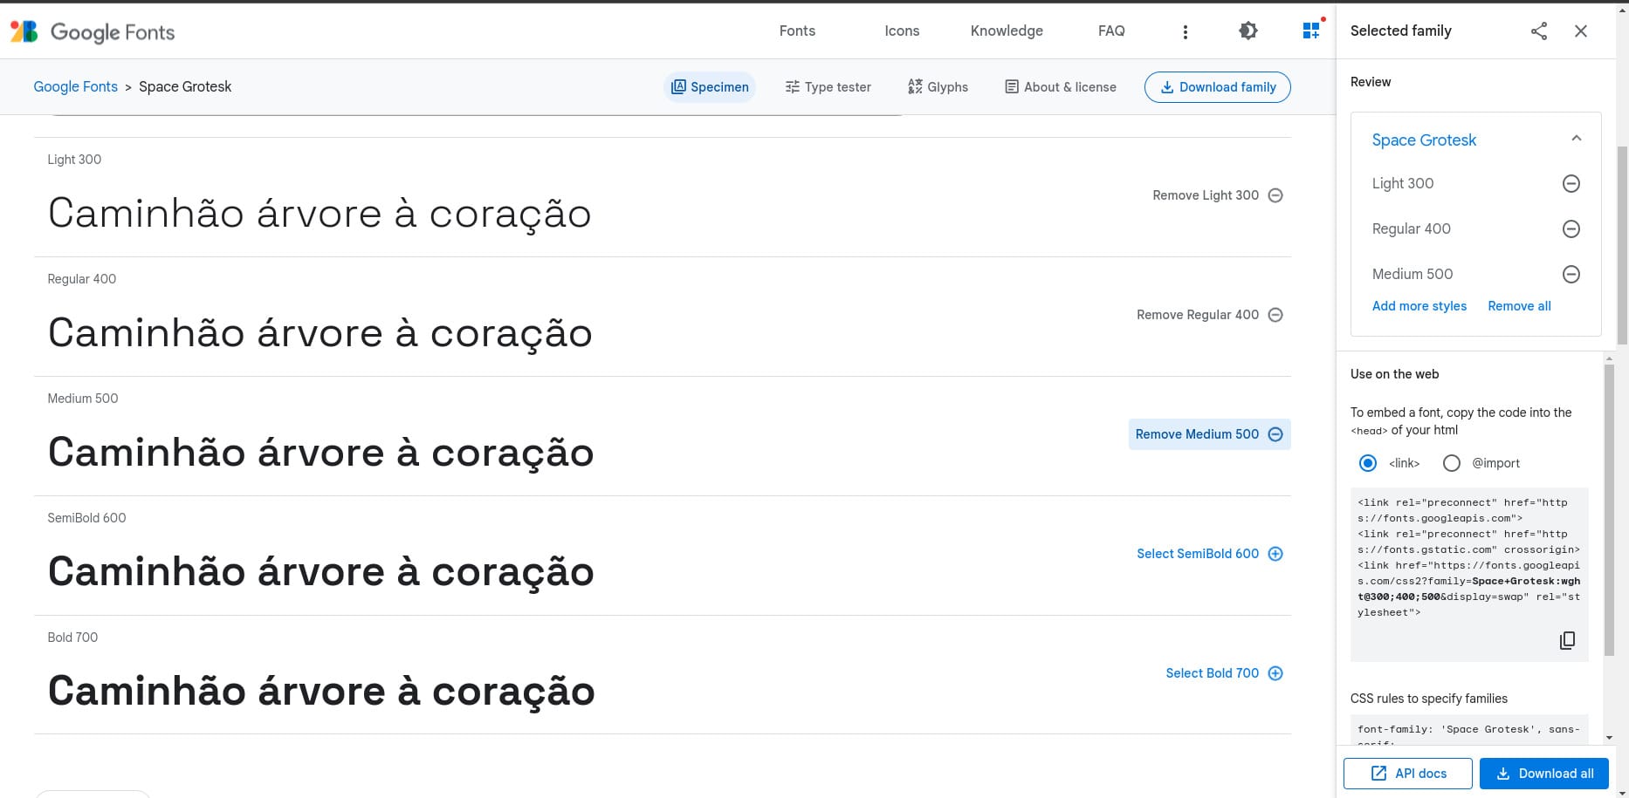Click the "CSS rules to specify families" heading

tap(1429, 699)
